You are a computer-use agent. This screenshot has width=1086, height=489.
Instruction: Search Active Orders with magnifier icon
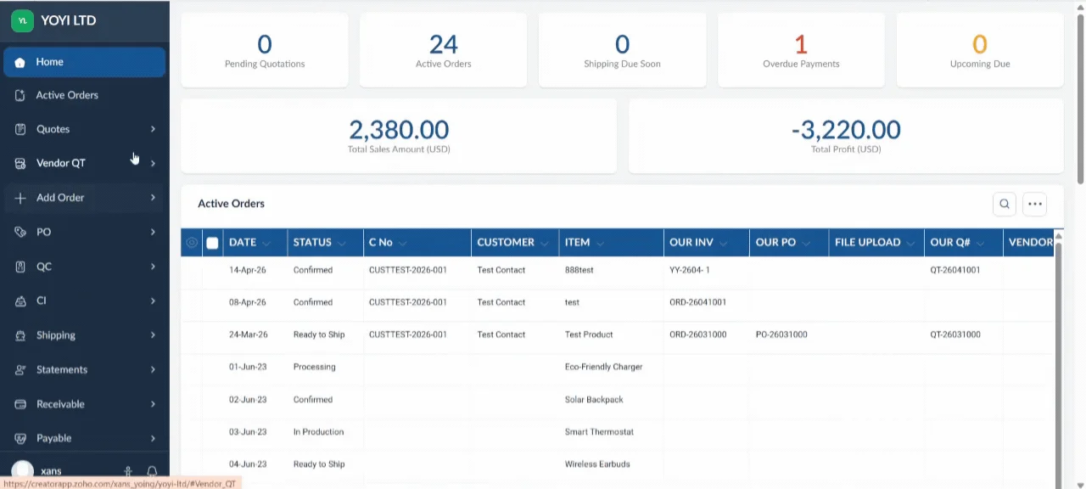pyautogui.click(x=1005, y=204)
